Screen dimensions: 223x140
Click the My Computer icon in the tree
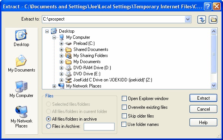(61, 37)
